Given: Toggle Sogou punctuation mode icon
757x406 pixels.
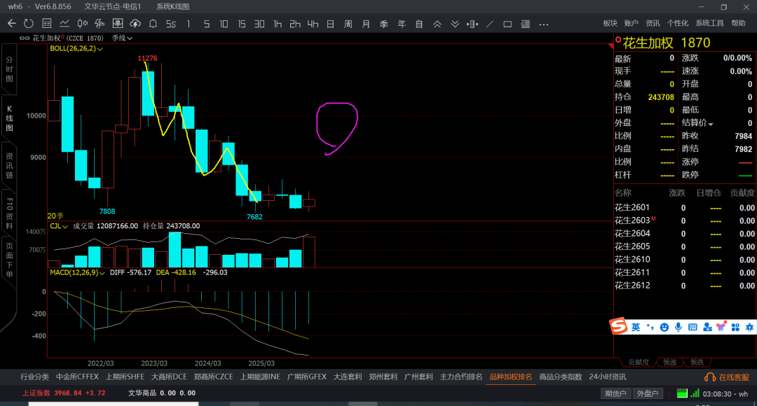Looking at the screenshot, I should point(650,328).
